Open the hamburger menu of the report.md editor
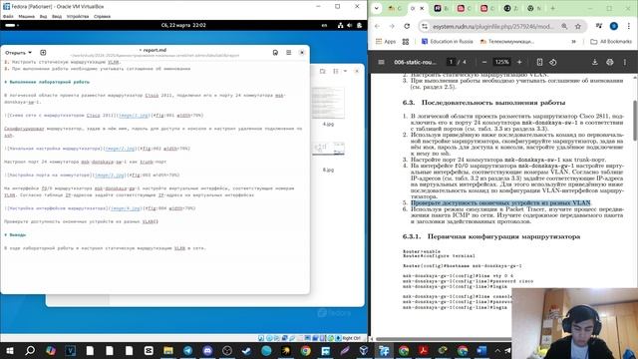This screenshot has height=359, width=638. (288, 53)
